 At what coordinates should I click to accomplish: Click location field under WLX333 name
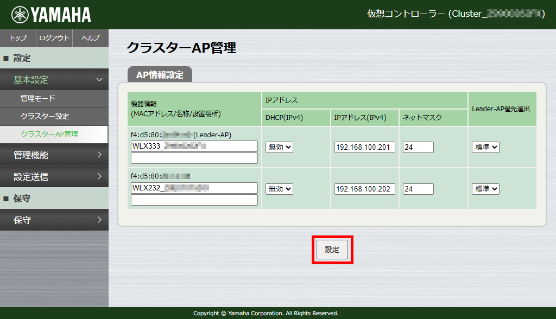(194, 158)
